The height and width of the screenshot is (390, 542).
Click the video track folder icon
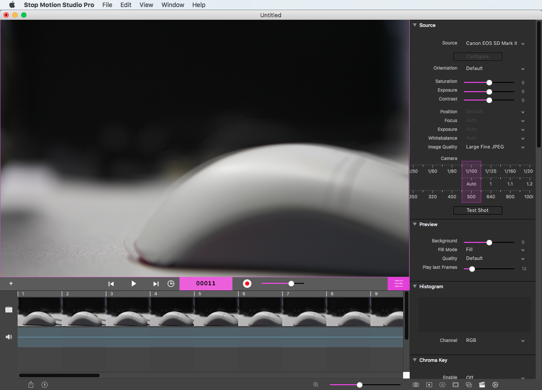pos(9,310)
